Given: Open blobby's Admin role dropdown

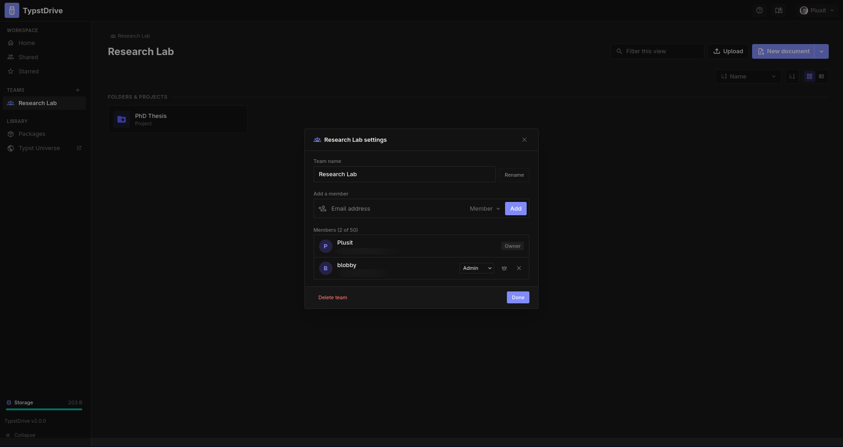Looking at the screenshot, I should pyautogui.click(x=477, y=268).
